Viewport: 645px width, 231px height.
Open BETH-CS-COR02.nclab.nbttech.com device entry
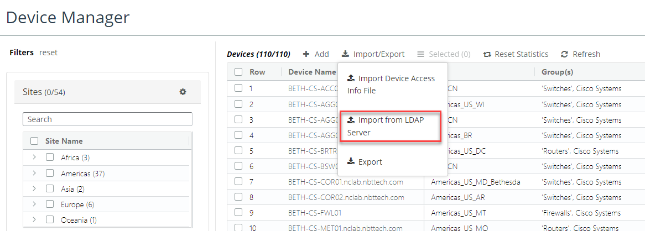click(346, 197)
